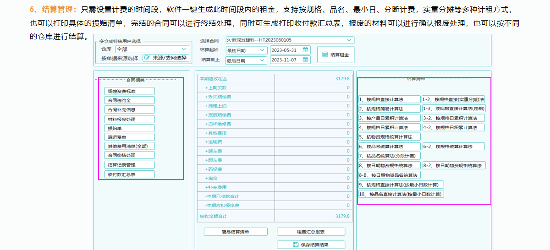
Task: Select 3、按产品日累积计算法
Action: [390, 118]
